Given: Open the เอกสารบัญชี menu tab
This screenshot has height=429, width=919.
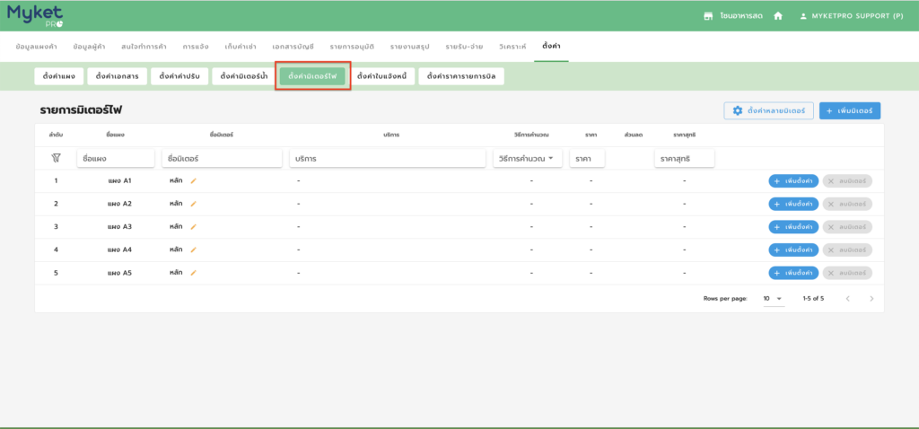Looking at the screenshot, I should click(x=293, y=47).
